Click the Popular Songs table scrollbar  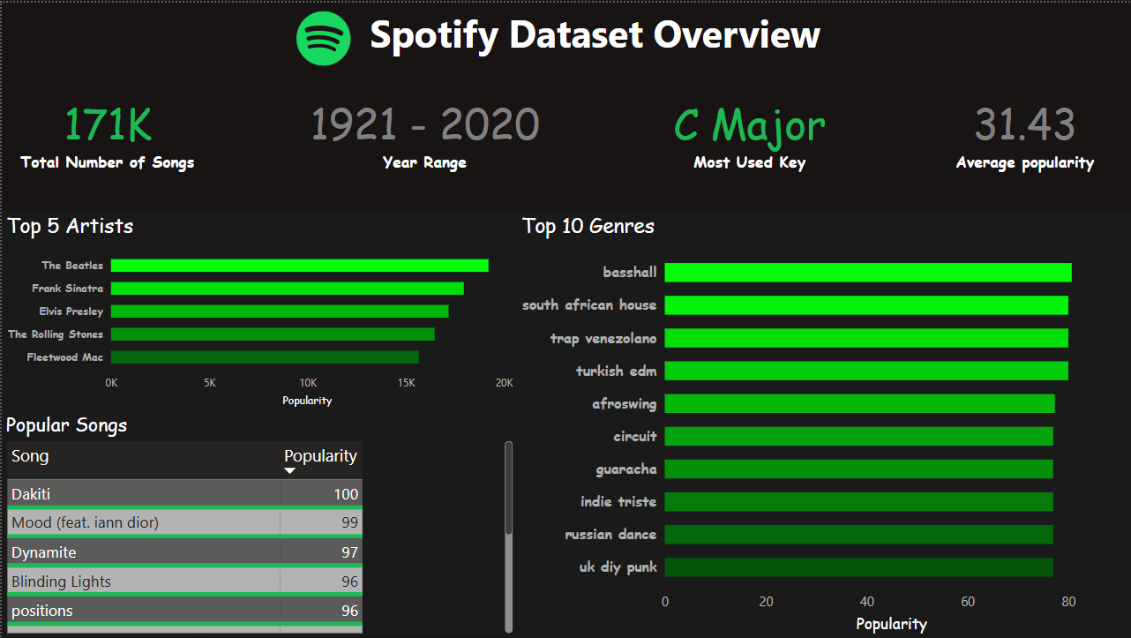tap(509, 529)
